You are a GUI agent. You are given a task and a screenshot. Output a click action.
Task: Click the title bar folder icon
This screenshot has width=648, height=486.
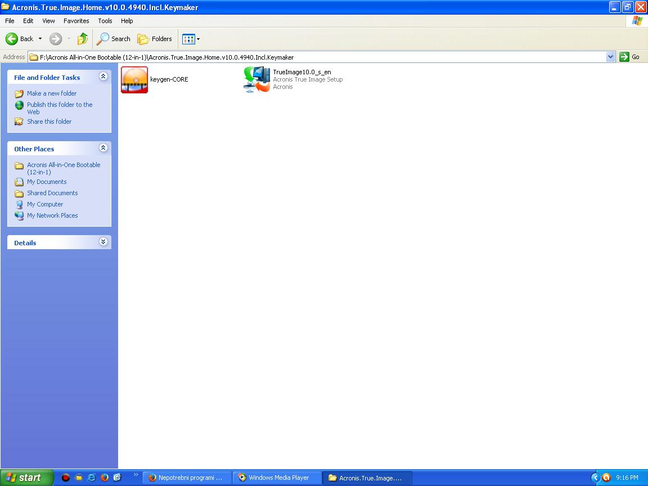pos(6,7)
